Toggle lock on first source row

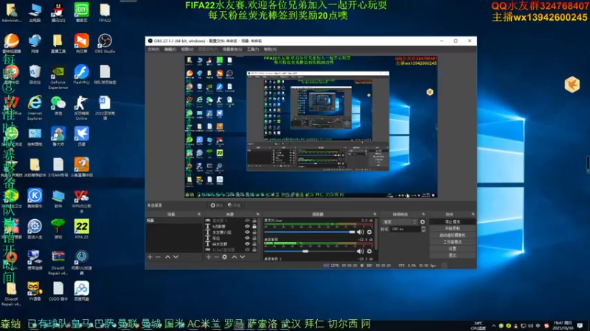(254, 221)
